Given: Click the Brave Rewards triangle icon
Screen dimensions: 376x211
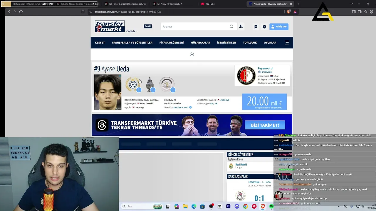Looking at the screenshot, I should pos(295,12).
